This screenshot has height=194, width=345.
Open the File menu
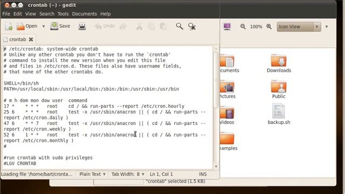pos(6,14)
